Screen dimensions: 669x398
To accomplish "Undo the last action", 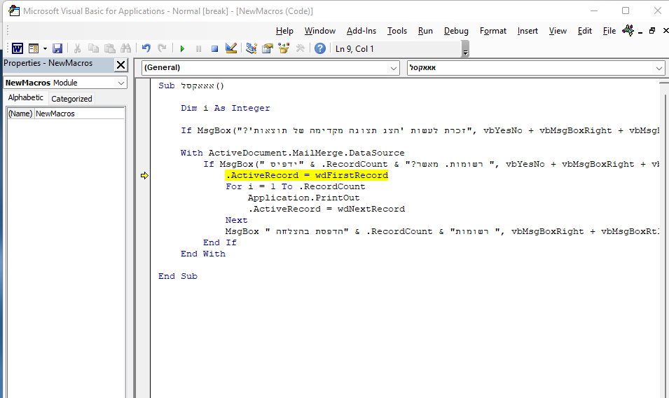I will tap(146, 48).
